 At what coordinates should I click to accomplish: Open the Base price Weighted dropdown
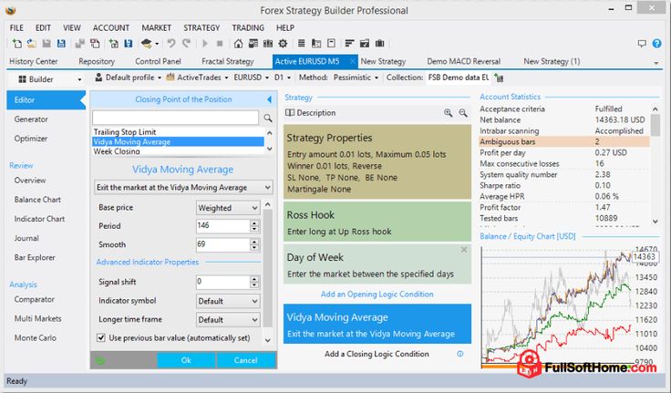click(x=228, y=208)
